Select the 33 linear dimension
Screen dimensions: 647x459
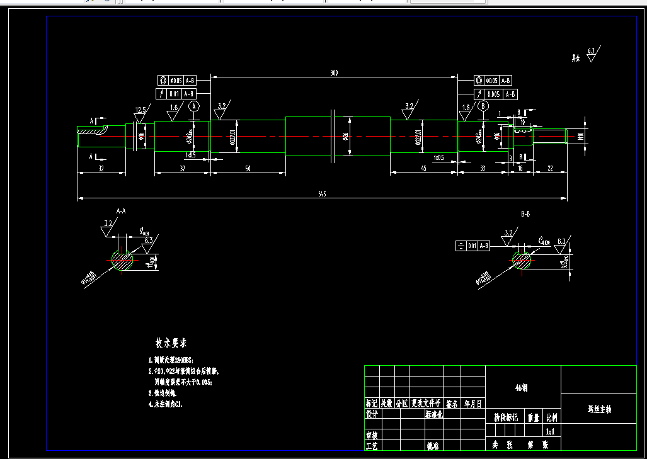coord(483,168)
